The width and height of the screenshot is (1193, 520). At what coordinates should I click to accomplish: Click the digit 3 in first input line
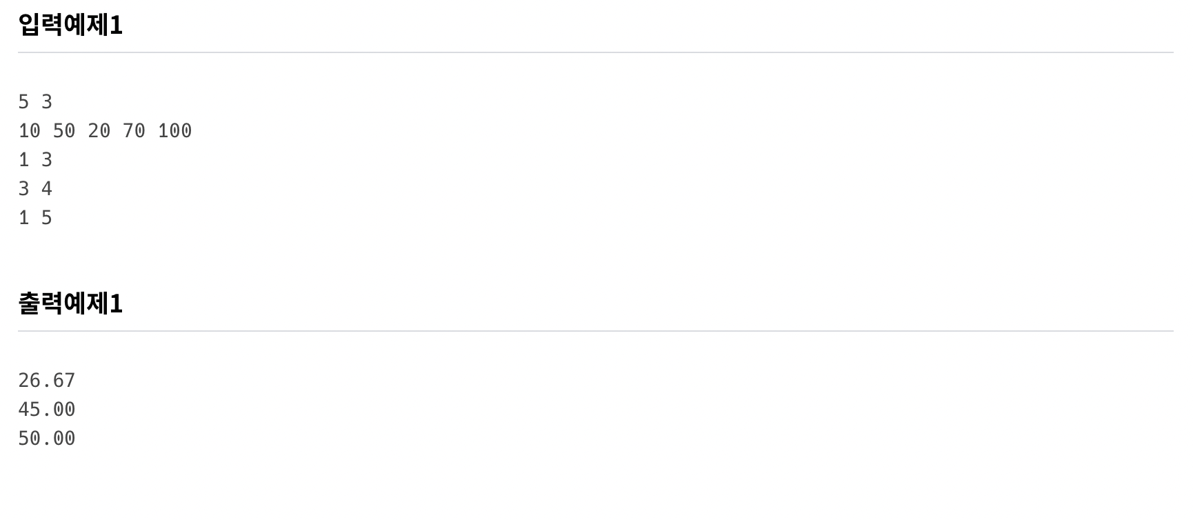47,102
